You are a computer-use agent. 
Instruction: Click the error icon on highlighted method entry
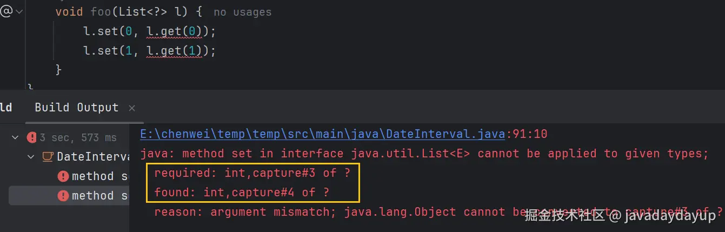click(x=63, y=196)
